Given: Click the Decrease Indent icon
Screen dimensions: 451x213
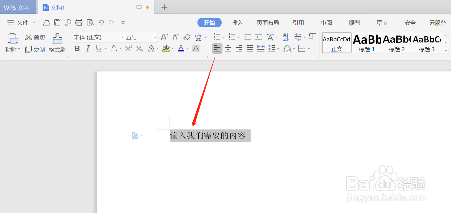Looking at the screenshot, I should [x=248, y=37].
